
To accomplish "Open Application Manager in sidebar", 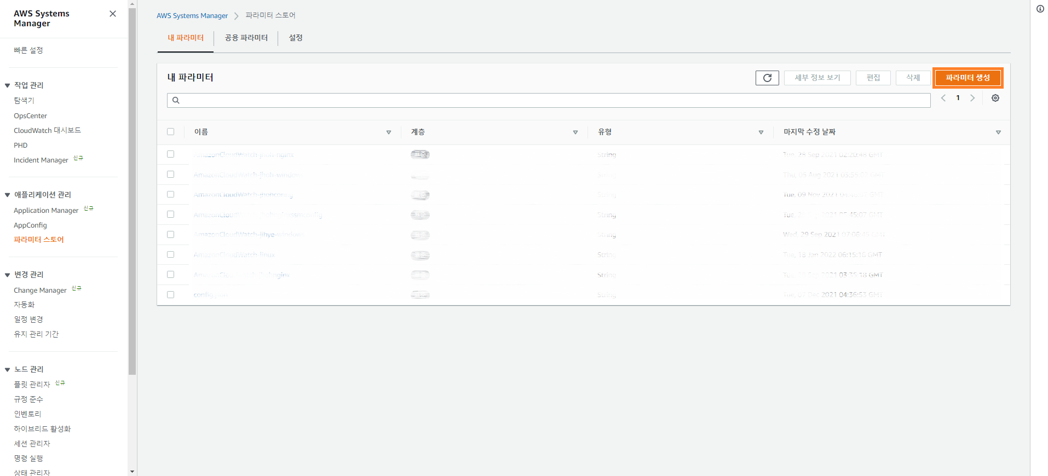I will click(x=46, y=210).
